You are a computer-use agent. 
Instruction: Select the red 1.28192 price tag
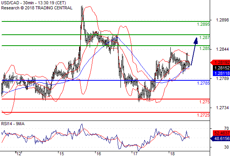point(220,62)
